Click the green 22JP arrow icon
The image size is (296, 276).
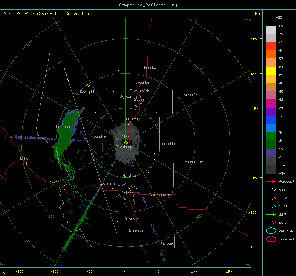271,214
